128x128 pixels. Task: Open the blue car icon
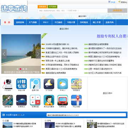point(21,100)
